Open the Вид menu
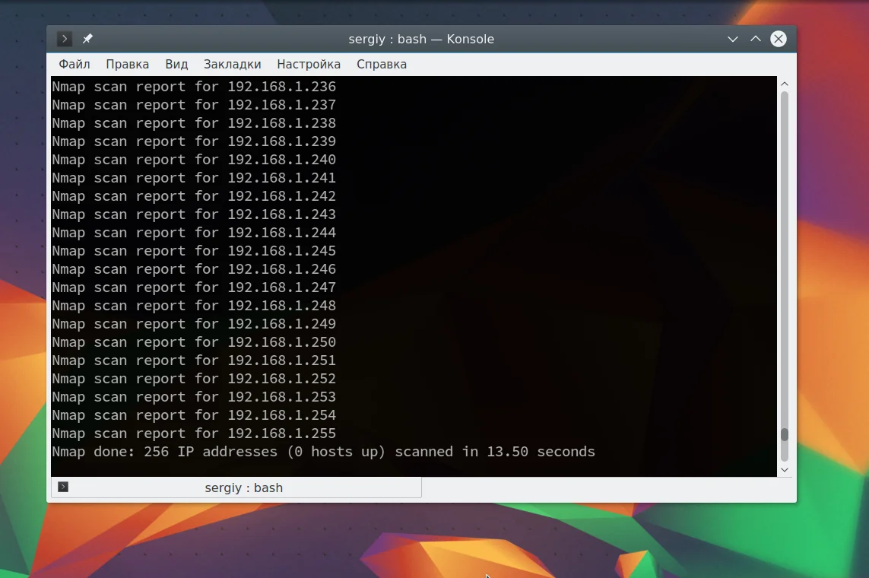This screenshot has width=869, height=578. point(176,65)
